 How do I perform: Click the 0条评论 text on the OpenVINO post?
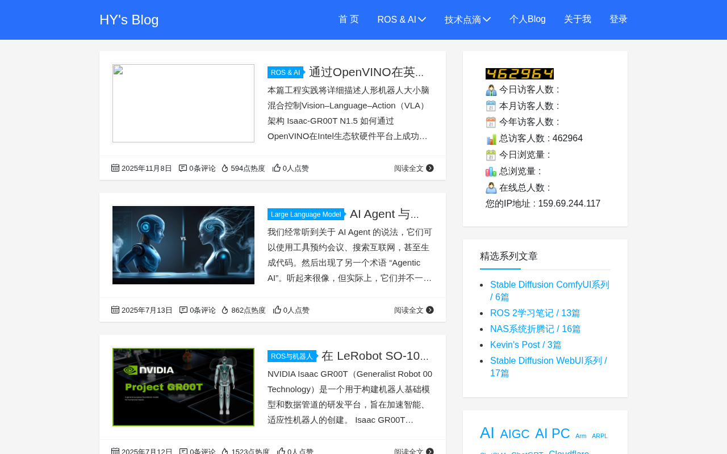(202, 168)
